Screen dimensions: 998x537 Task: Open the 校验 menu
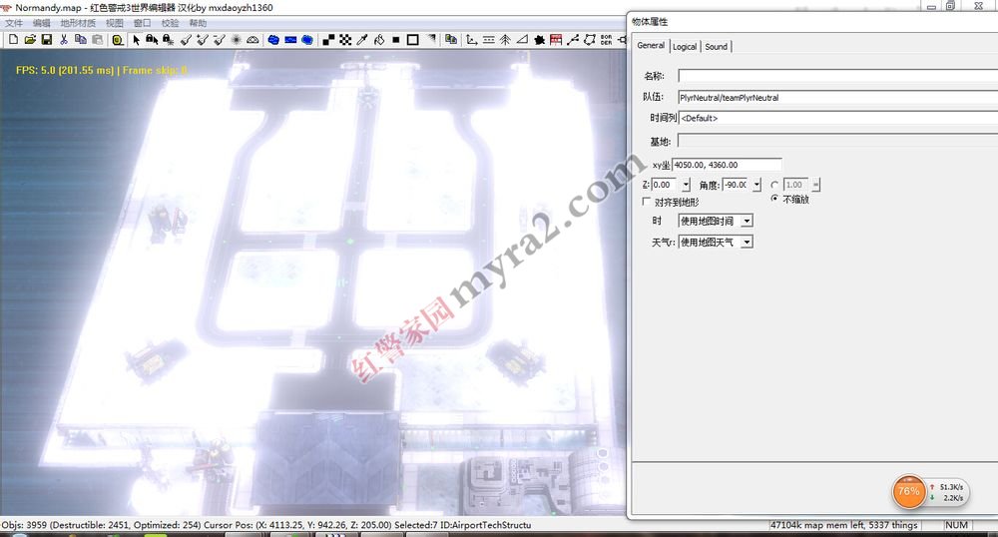(170, 23)
